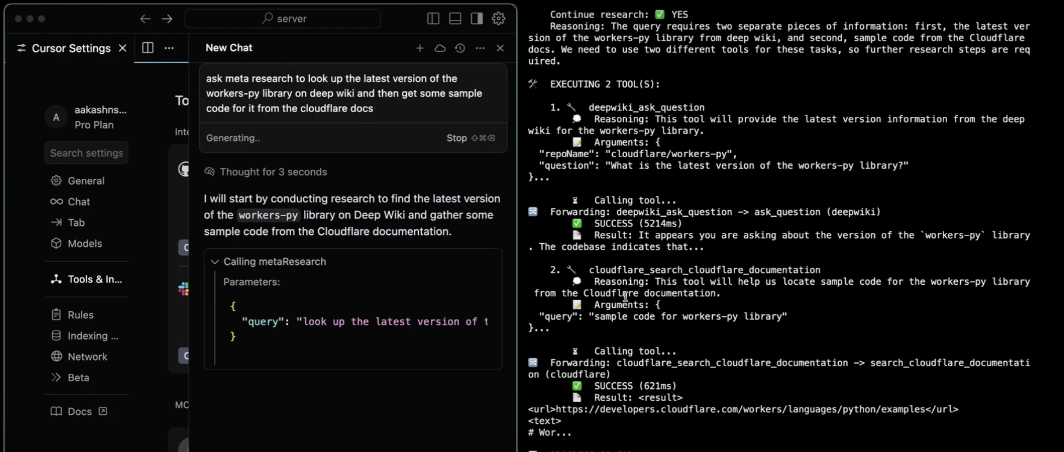Image resolution: width=1064 pixels, height=452 pixels.
Task: Go back with the left arrow
Action: click(145, 19)
